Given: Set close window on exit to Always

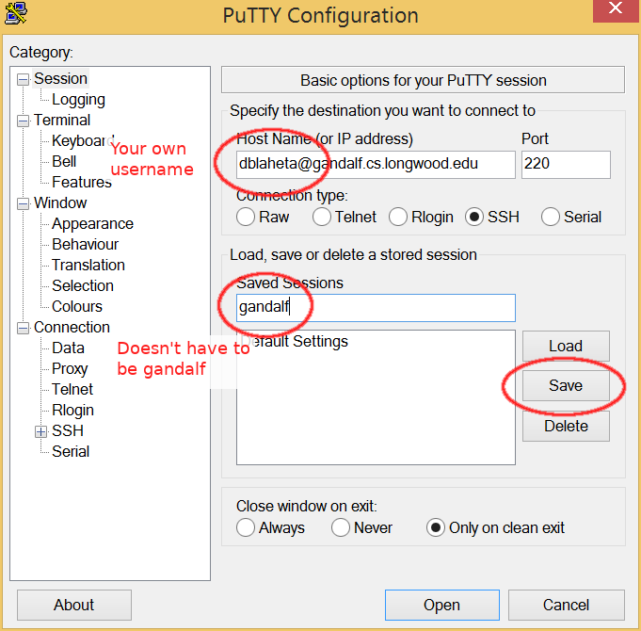Looking at the screenshot, I should [x=271, y=527].
